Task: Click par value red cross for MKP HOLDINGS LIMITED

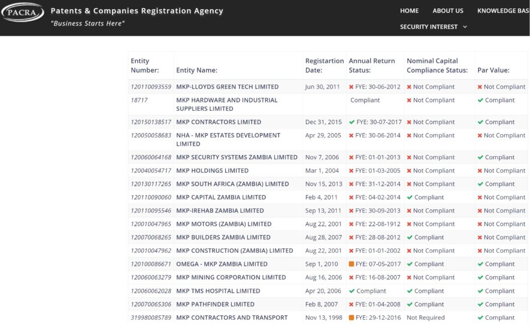Action: [480, 171]
